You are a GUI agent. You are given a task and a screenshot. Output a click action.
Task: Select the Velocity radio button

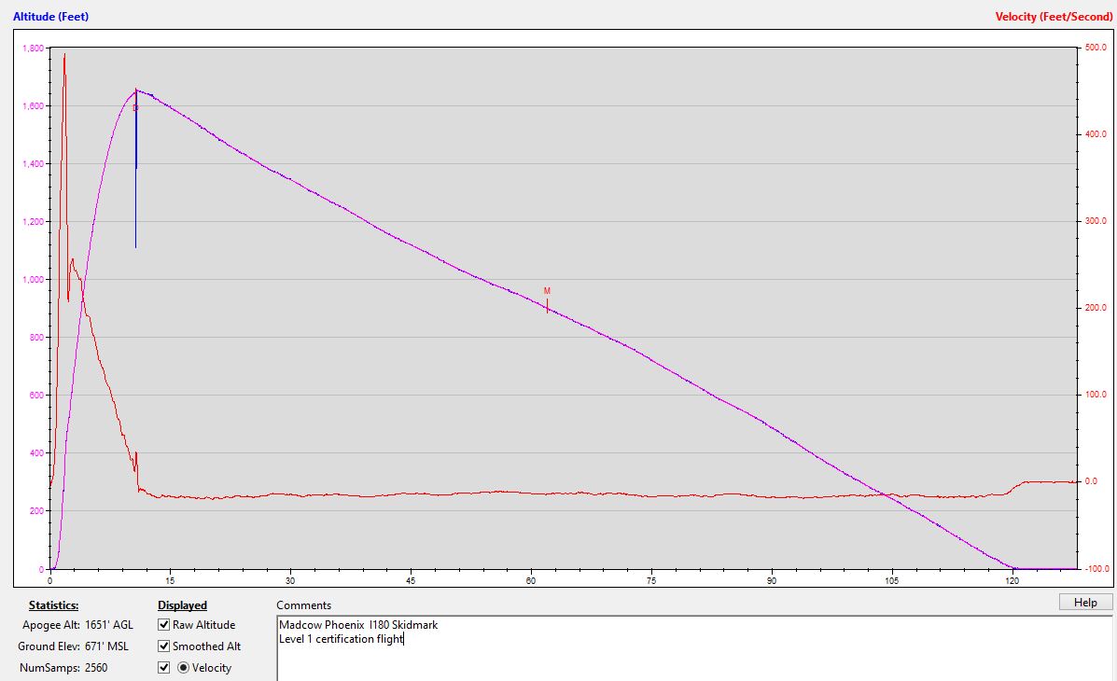click(183, 668)
